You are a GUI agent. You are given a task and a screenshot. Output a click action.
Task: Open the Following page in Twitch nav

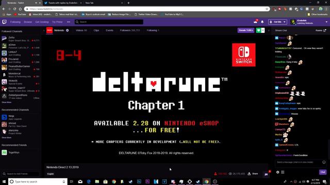pyautogui.click(x=15, y=22)
